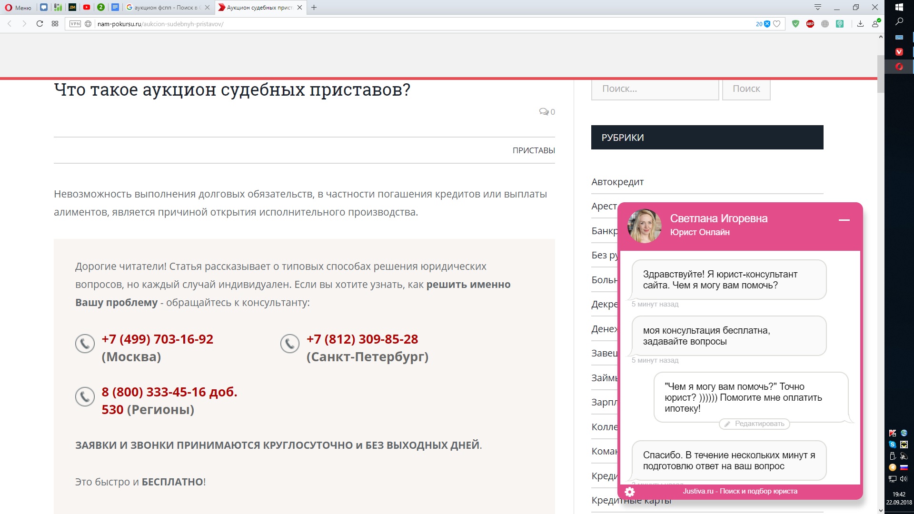
Task: Click the page scrollbar down arrow
Action: 881,510
